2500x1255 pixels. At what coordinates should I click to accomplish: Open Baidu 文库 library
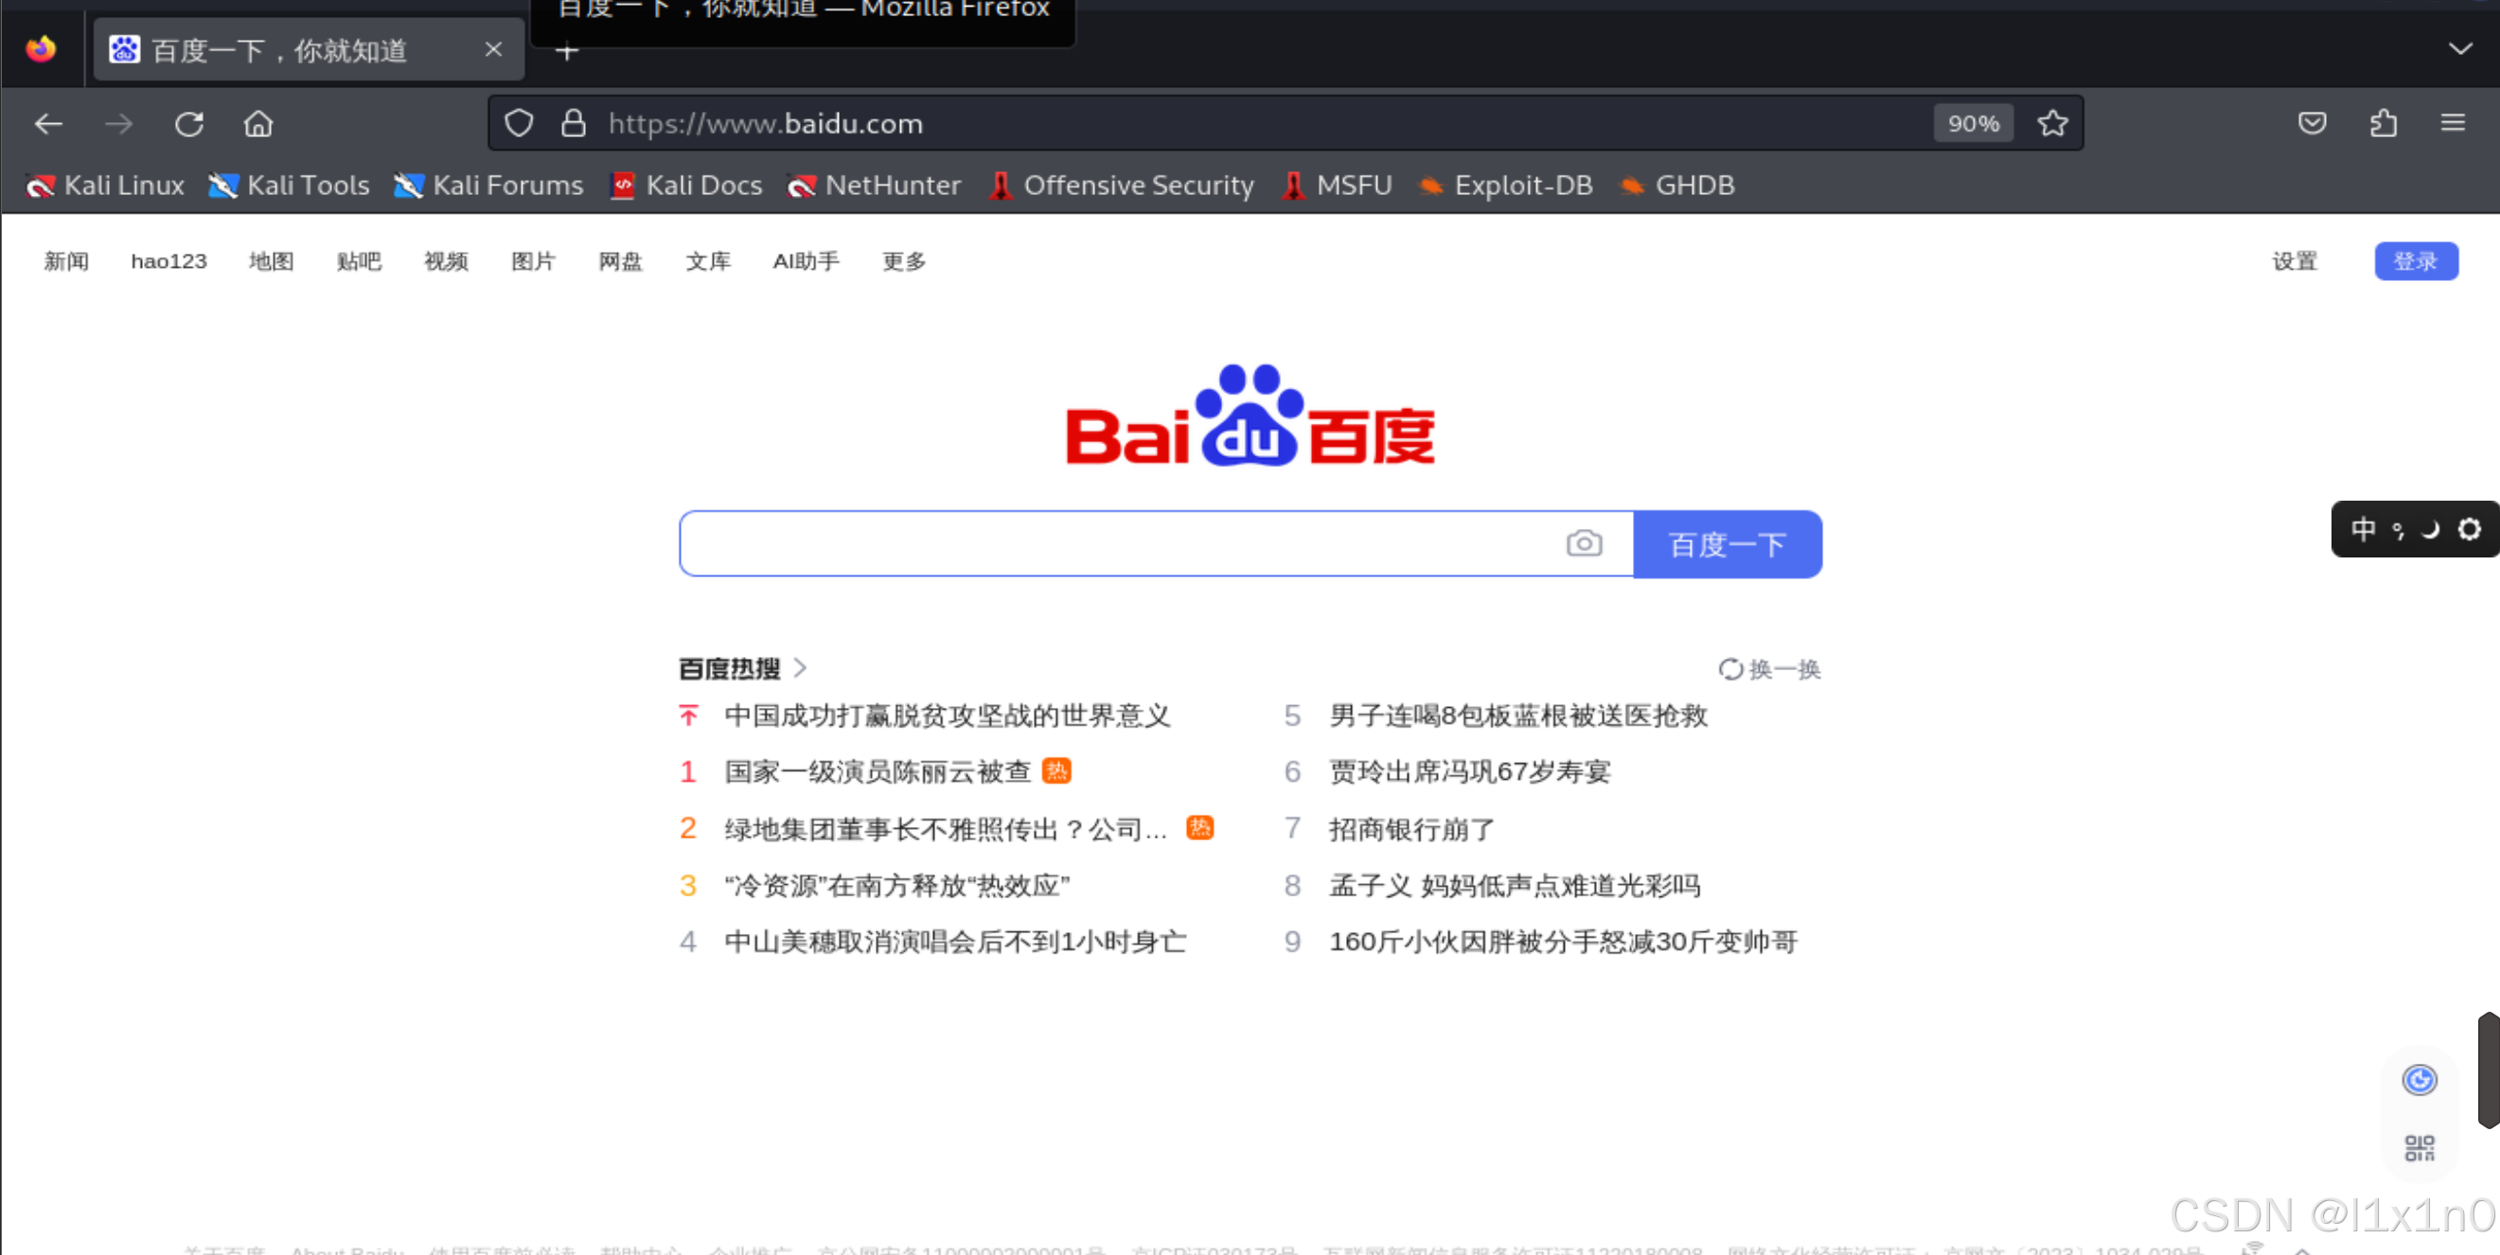(x=708, y=261)
